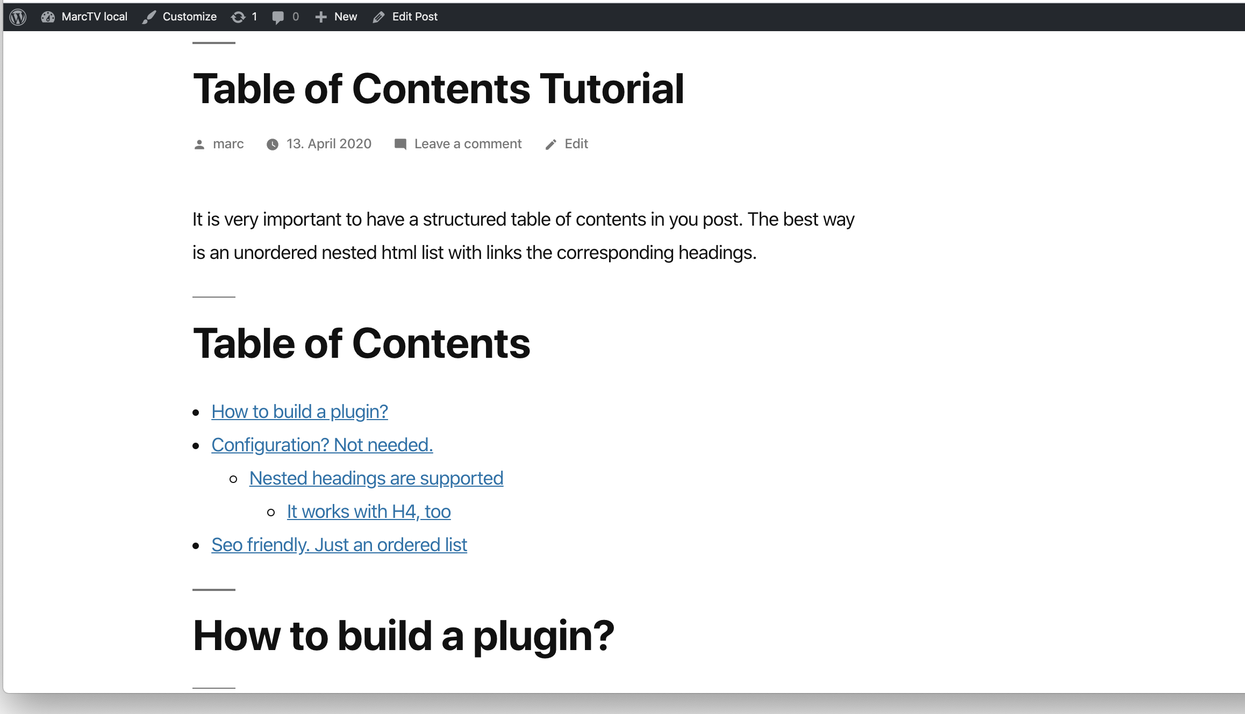Go to 'It works with H4, too'
The width and height of the screenshot is (1245, 714).
pos(369,511)
